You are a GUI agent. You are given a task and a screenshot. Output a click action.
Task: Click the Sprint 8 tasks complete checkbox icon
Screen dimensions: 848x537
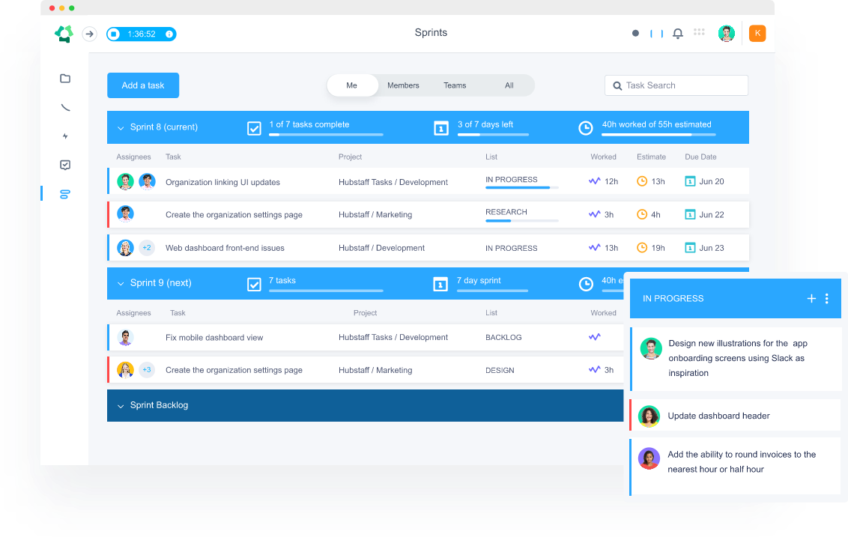pos(254,128)
